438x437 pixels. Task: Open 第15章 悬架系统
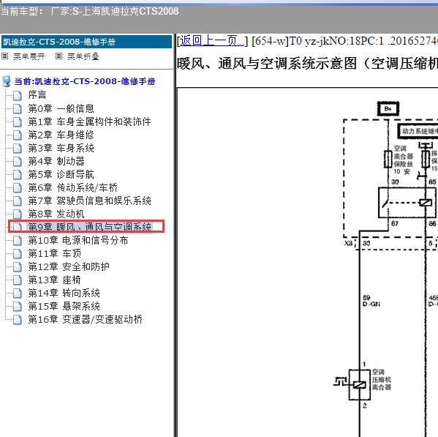[64, 306]
